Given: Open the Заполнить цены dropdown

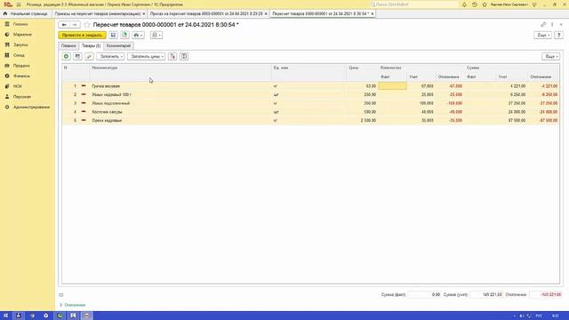Looking at the screenshot, I should tap(146, 56).
